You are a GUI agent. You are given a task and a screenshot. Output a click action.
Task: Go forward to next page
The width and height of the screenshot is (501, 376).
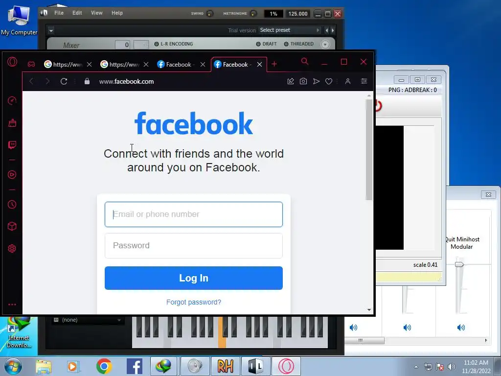pos(47,82)
